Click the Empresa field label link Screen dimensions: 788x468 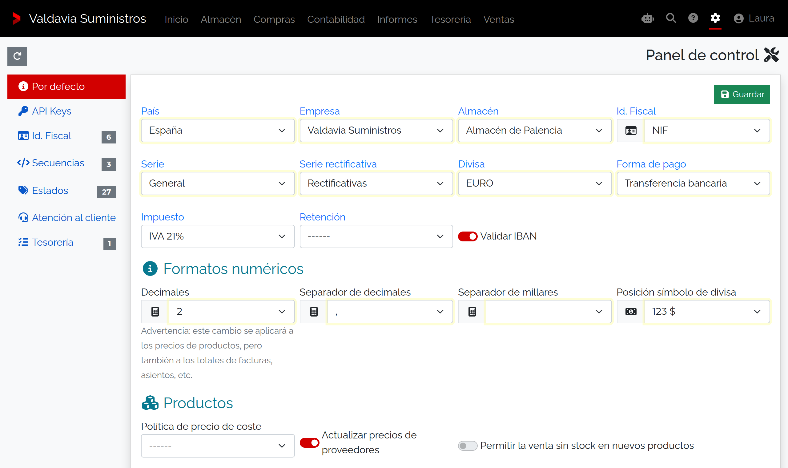(319, 111)
